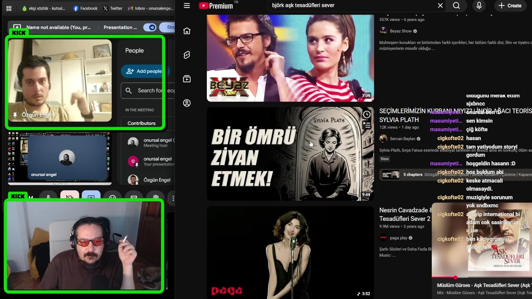Open the Gmail Inbox bookmark
Viewport: 532px width, 299px height.
[x=150, y=8]
